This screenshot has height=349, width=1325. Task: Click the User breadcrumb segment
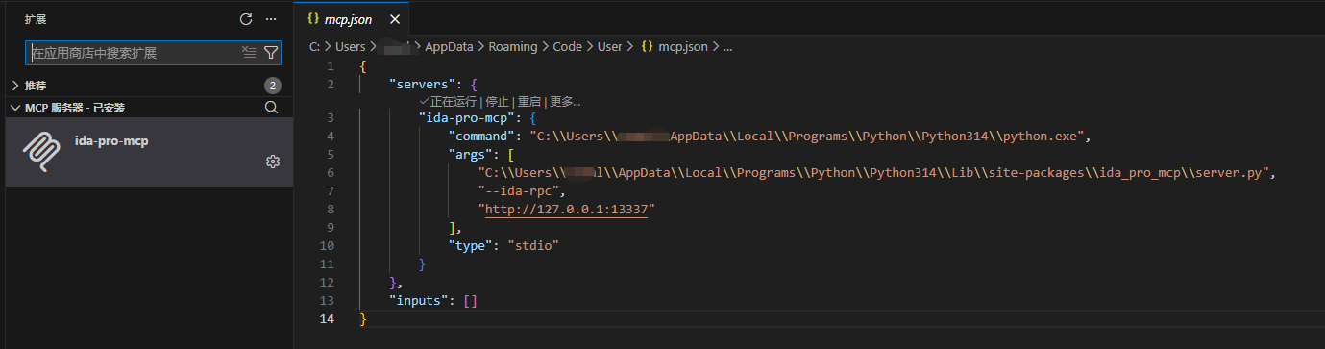[x=610, y=46]
